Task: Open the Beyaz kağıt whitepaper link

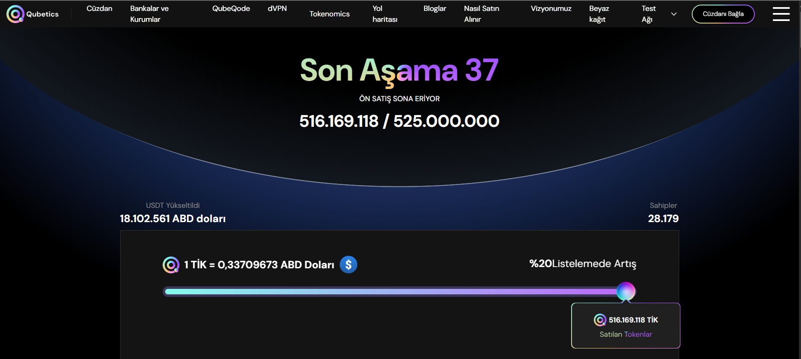Action: (x=599, y=14)
